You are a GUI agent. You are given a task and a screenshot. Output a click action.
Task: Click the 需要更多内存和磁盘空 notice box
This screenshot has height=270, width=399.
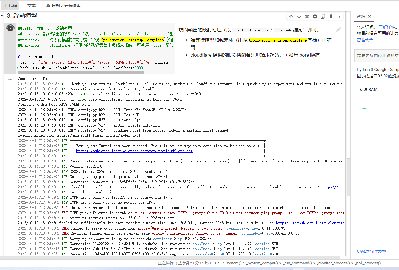tap(377, 56)
